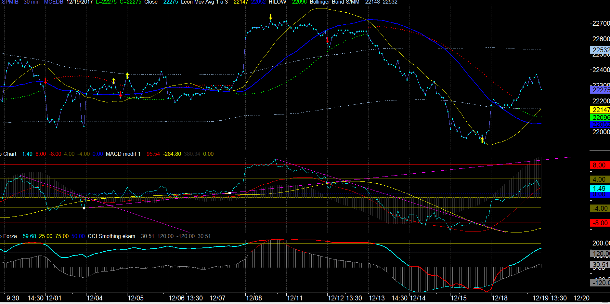Viewport: 610px width, 304px height.
Task: Click the 12/12 13:30 label on the time axis
Action: (x=345, y=298)
